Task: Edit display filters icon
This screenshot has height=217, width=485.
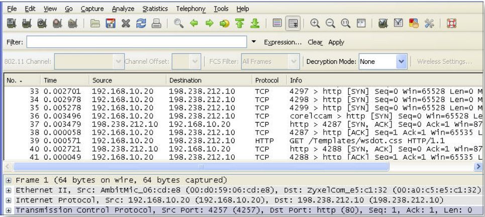Action: (399, 24)
